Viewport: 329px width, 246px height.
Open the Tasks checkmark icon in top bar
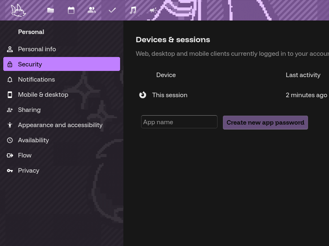coord(112,10)
